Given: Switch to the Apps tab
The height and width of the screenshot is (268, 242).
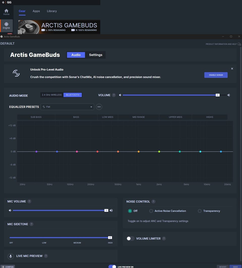Looking at the screenshot, I should (36, 11).
